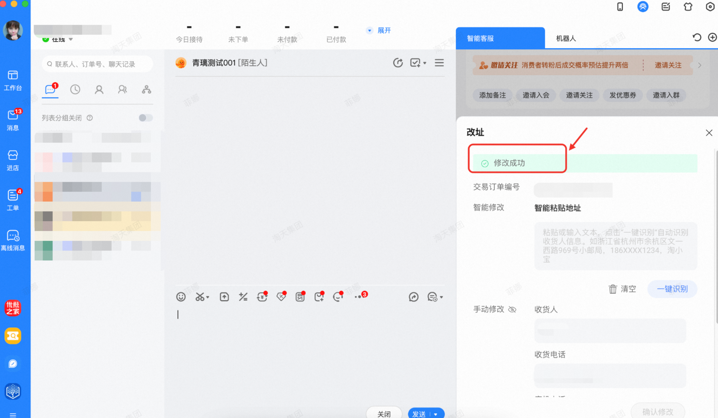This screenshot has height=418, width=718.
Task: Open 工作台 in the left sidebar
Action: coord(13,80)
